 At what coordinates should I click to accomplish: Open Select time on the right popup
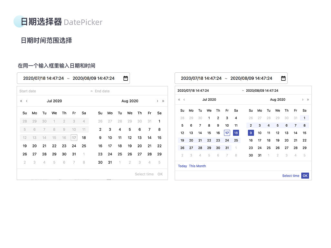coord(291,175)
